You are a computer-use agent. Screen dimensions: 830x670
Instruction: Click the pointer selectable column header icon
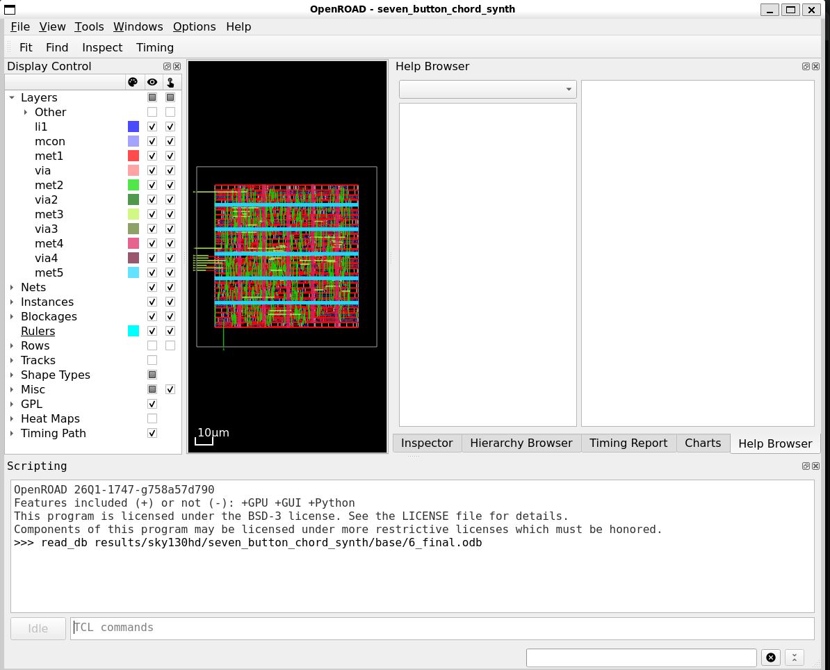[170, 82]
